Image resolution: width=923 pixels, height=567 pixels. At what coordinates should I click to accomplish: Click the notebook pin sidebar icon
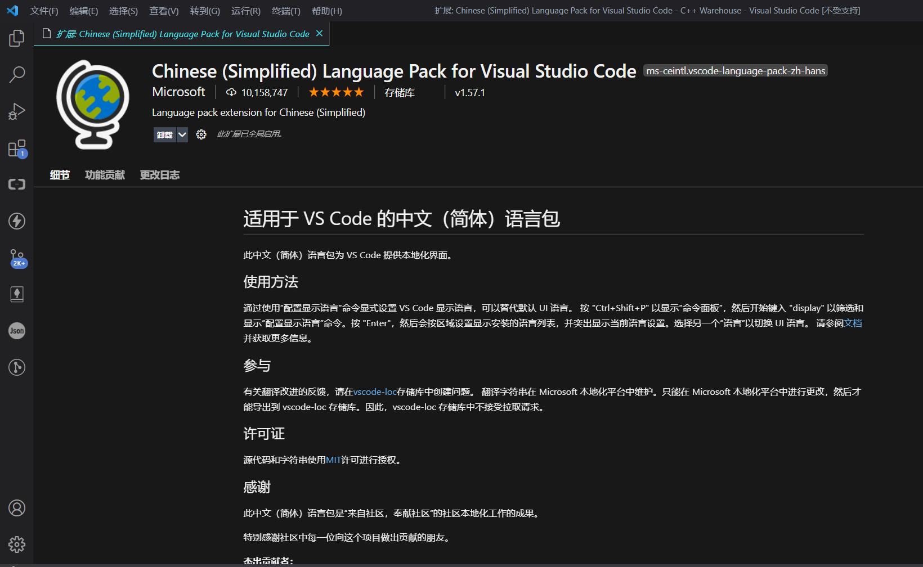click(17, 294)
